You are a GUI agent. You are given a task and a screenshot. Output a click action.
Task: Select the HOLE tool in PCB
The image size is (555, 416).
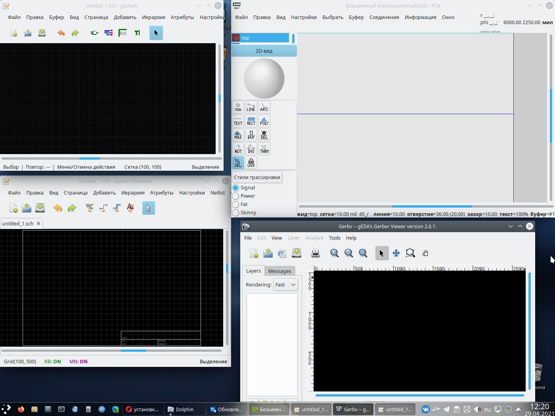(238, 135)
